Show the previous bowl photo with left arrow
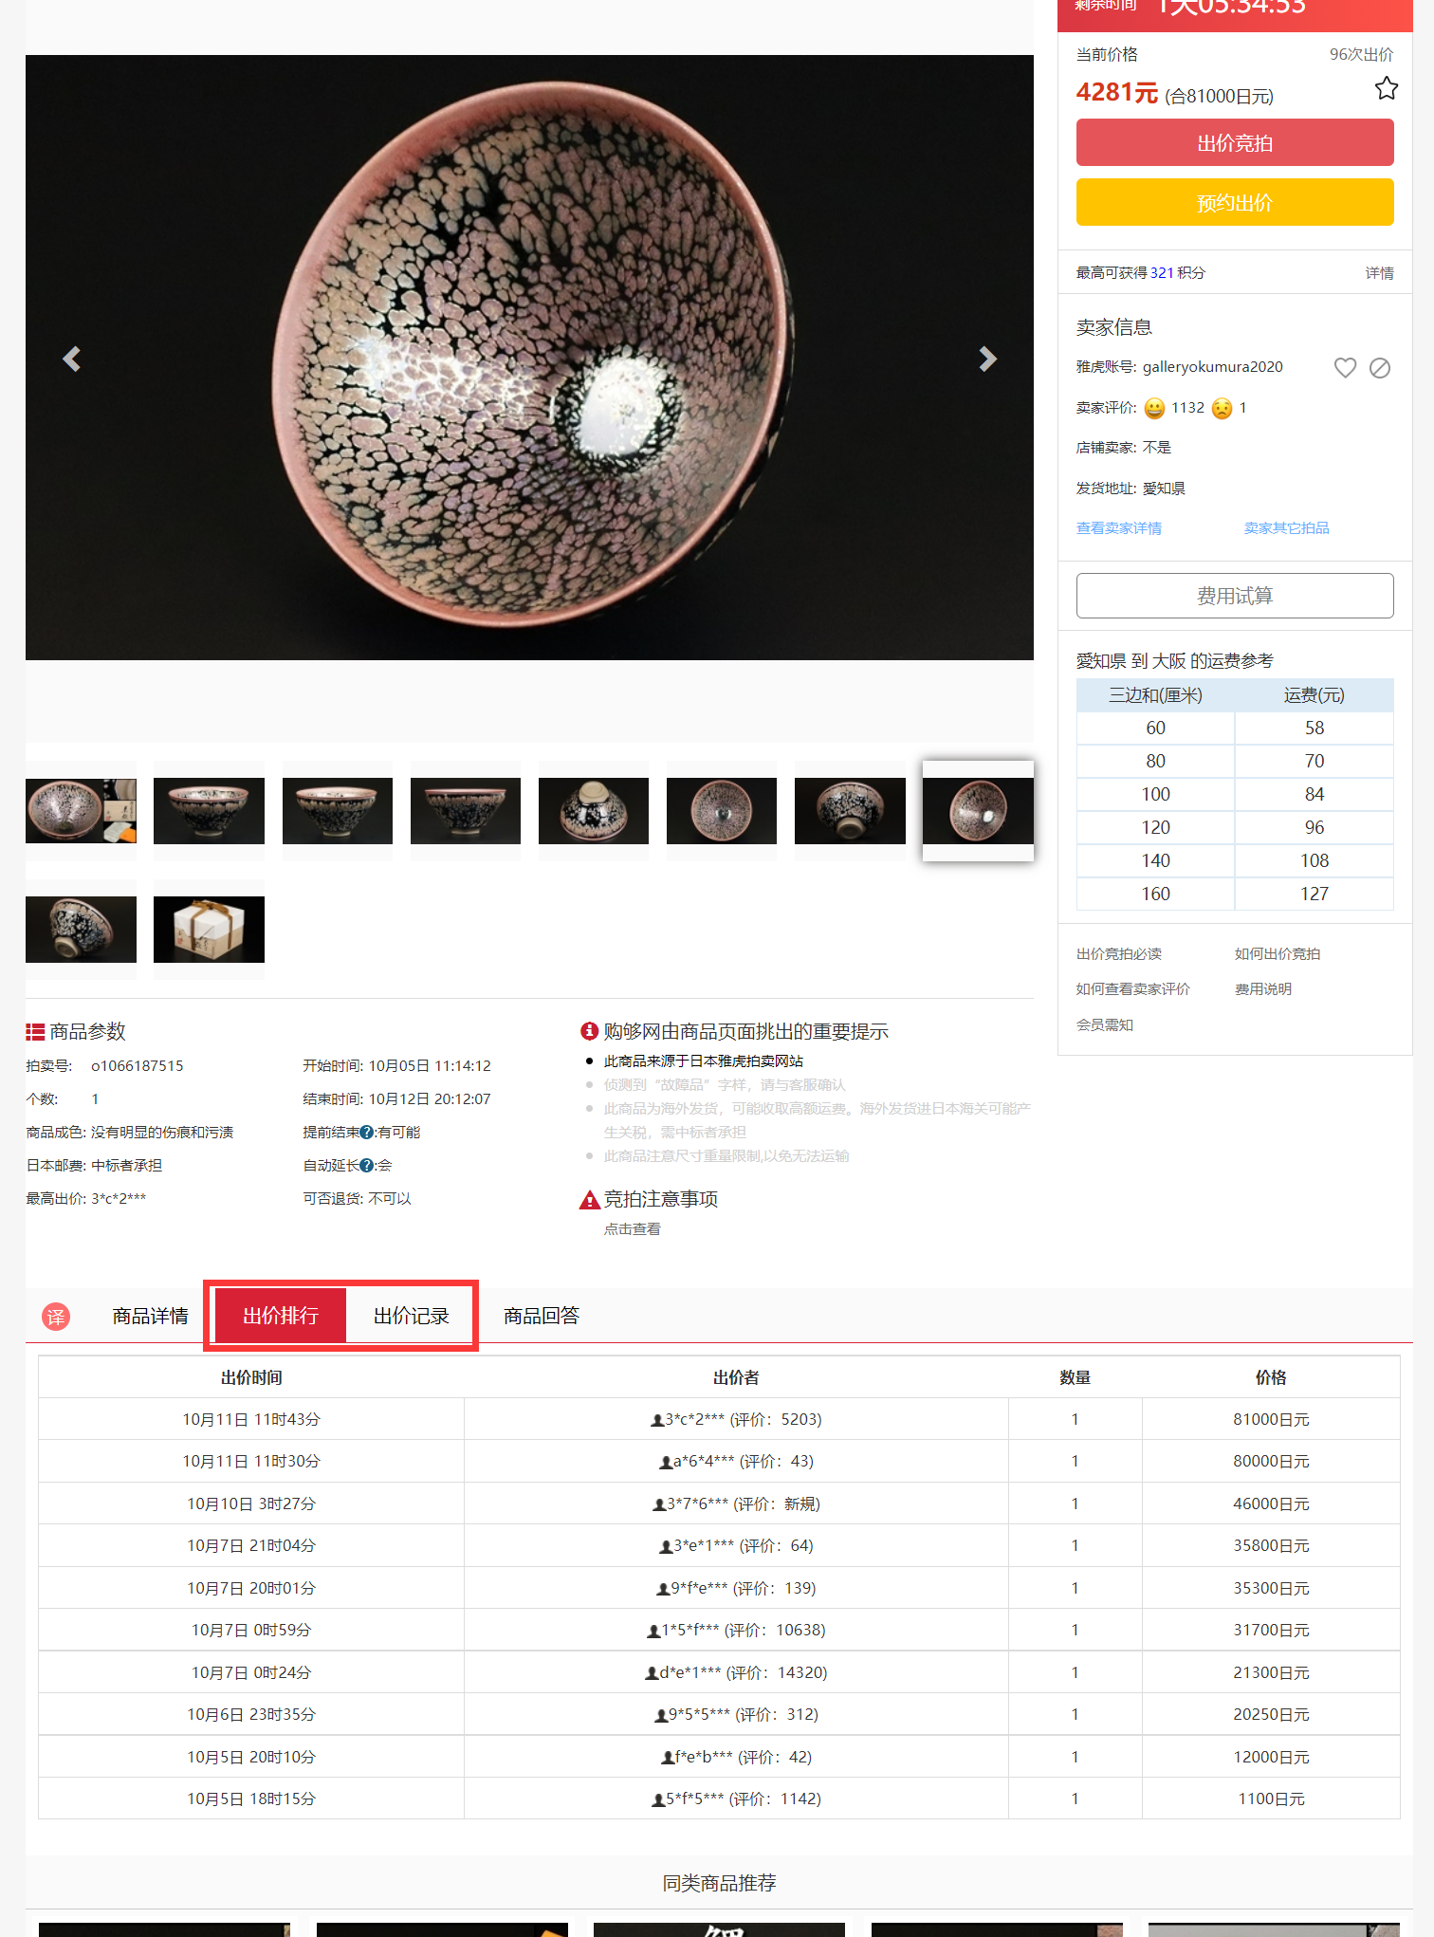This screenshot has height=1937, width=1434. tap(71, 359)
